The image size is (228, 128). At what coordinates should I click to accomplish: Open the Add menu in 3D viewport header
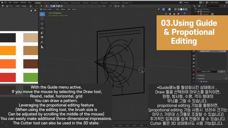pos(69,9)
